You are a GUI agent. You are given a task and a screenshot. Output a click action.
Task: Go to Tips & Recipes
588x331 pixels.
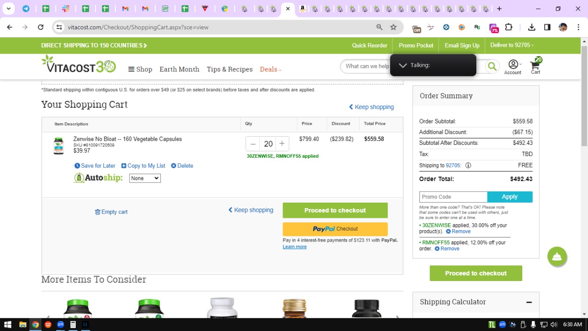pos(230,69)
